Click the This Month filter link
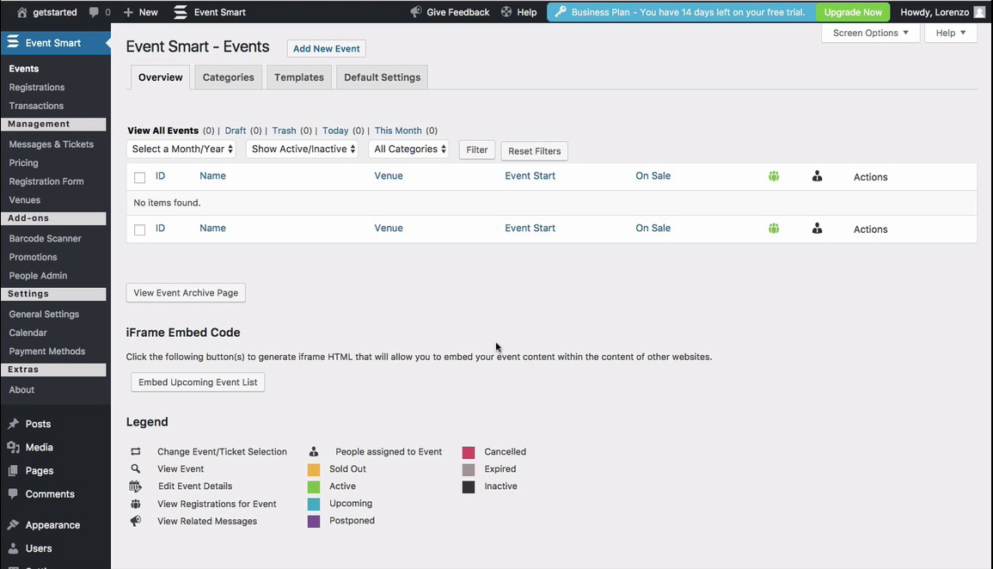This screenshot has height=569, width=993. tap(398, 131)
